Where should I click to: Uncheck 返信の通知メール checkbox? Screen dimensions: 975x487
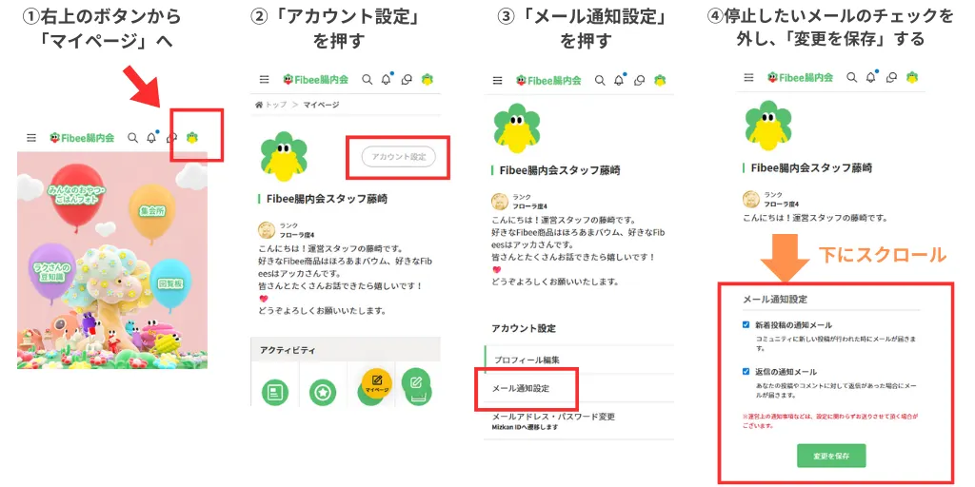point(746,372)
